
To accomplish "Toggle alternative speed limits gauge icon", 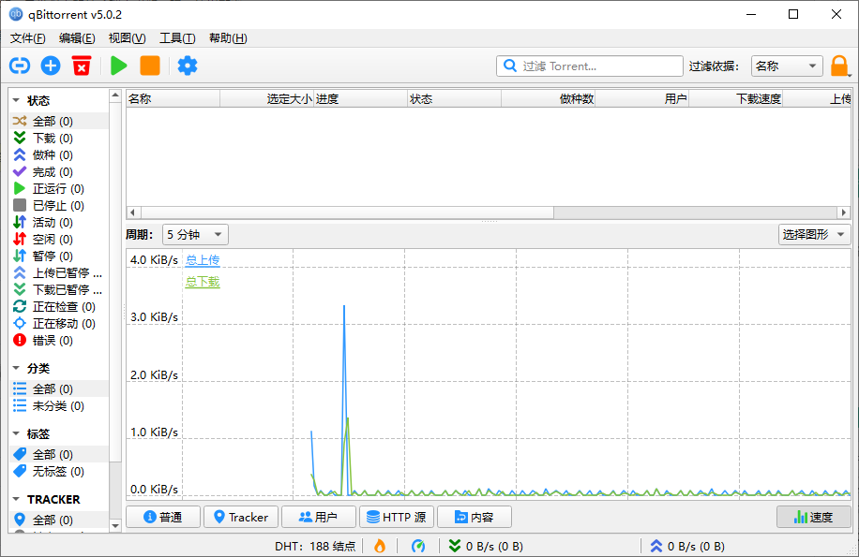I will click(x=418, y=546).
